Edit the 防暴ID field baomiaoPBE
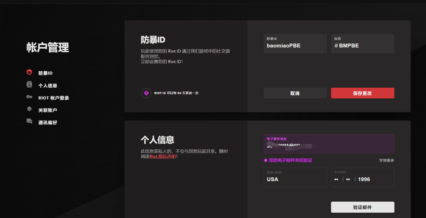The width and height of the screenshot is (426, 218). point(295,43)
